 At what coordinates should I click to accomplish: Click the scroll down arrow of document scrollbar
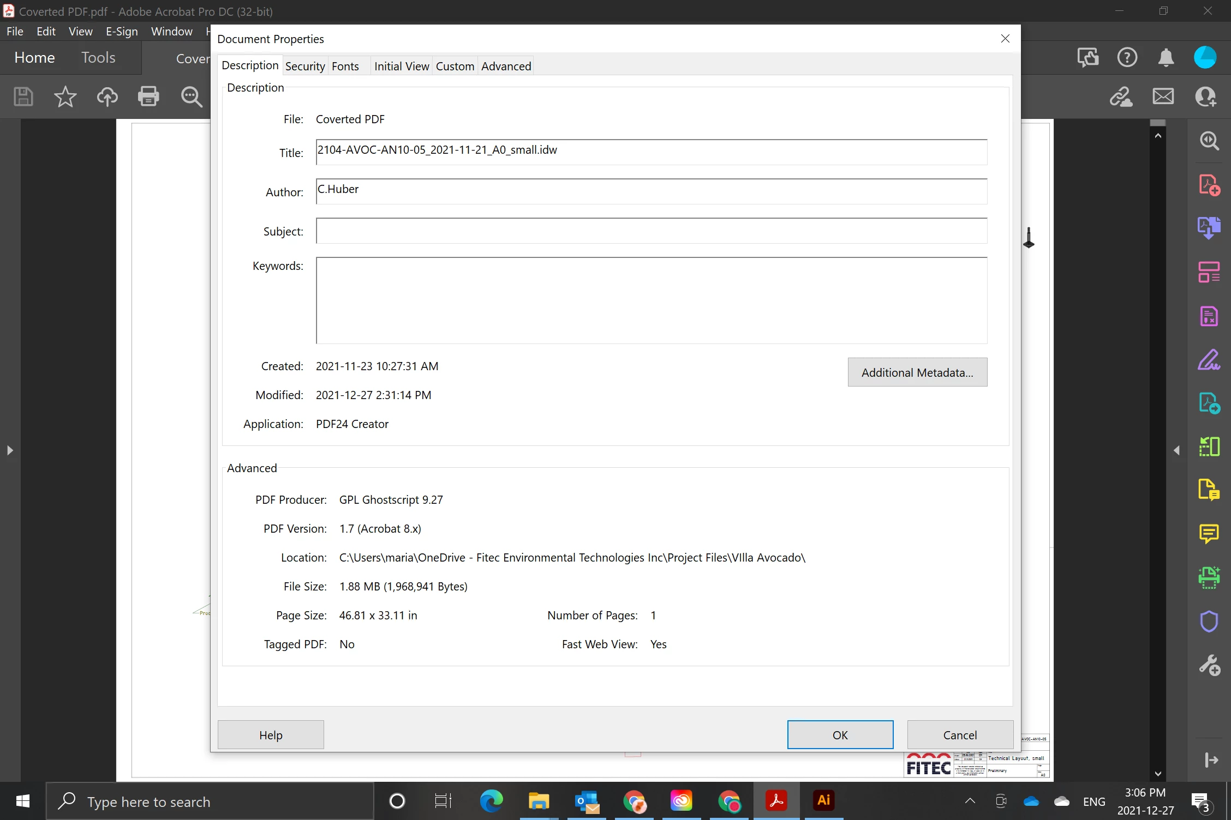click(x=1158, y=774)
